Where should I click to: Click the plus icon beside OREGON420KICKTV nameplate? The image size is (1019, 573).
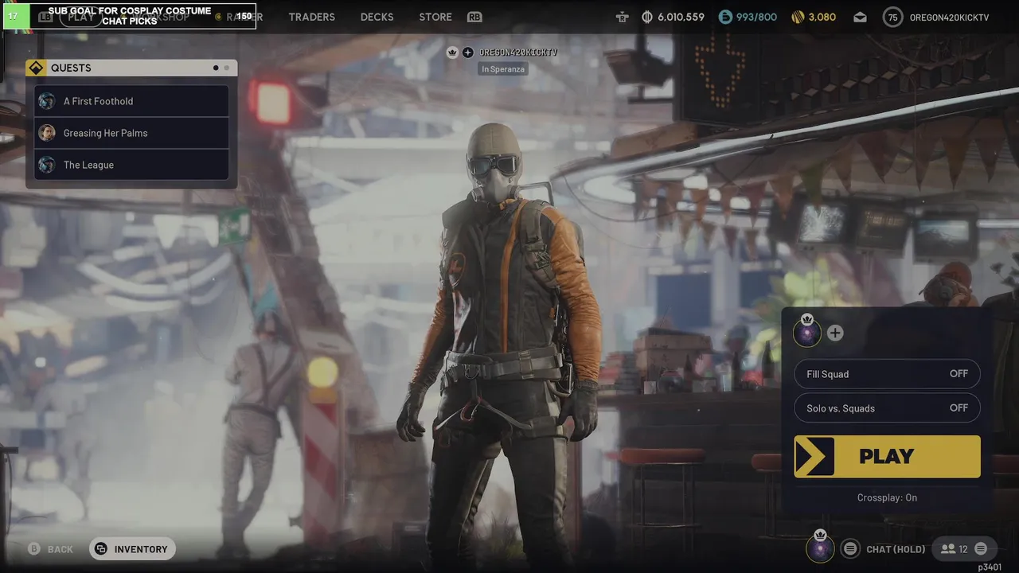tap(467, 53)
